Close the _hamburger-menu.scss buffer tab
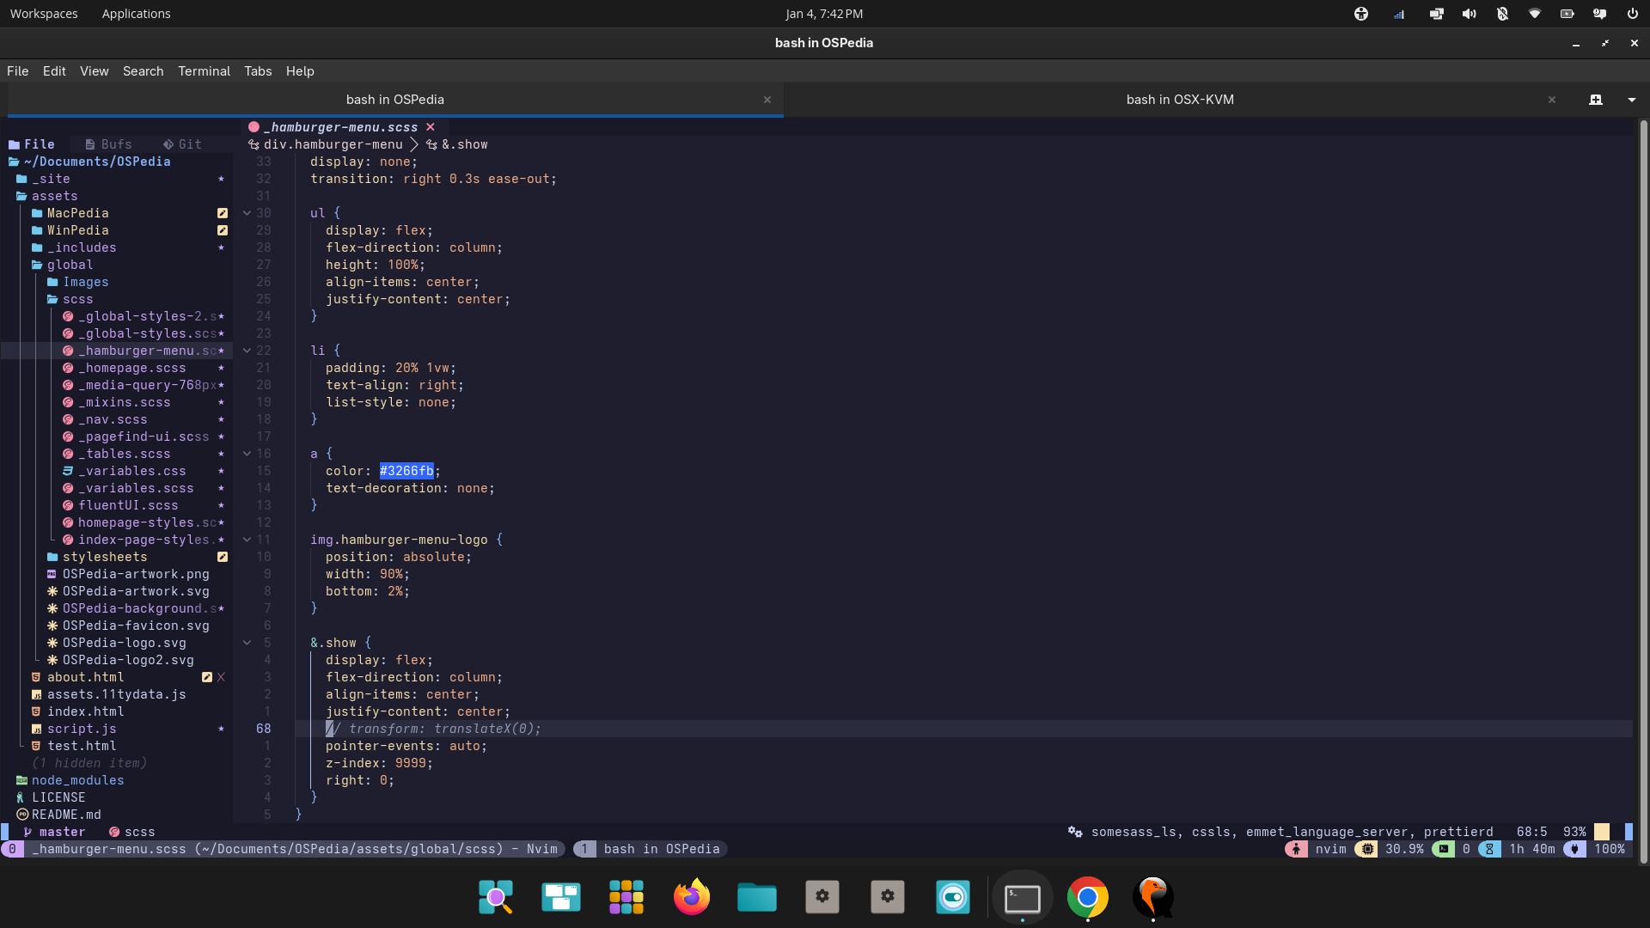 click(431, 127)
